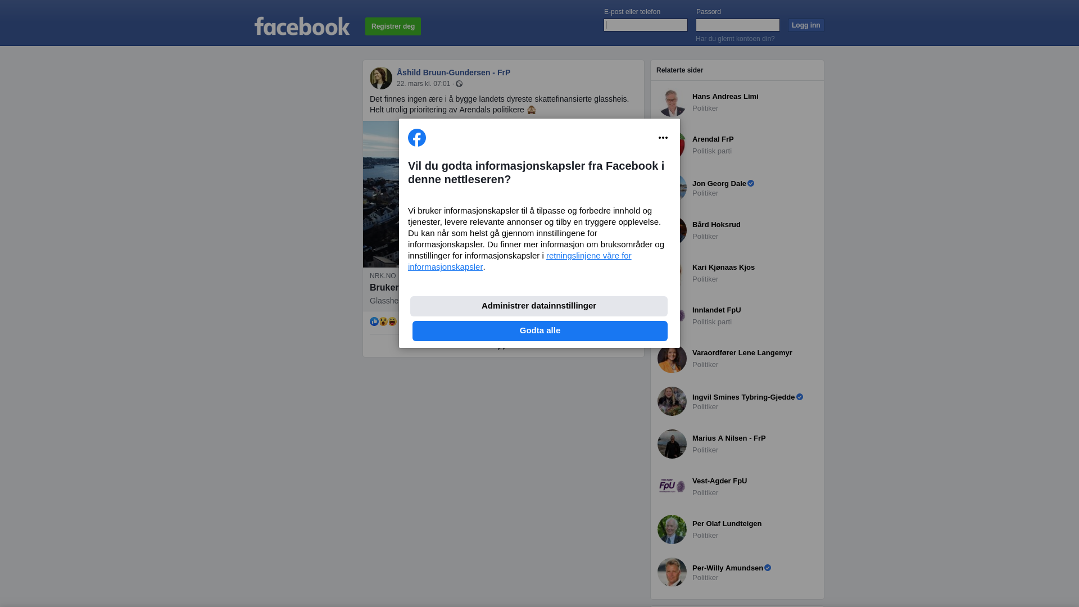
Task: Accept all cookies with Godta alle
Action: coord(540,331)
